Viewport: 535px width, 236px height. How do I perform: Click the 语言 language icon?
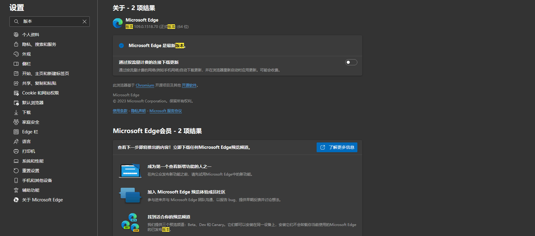pos(16,142)
